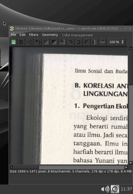The image size is (133, 194).
Task: Click the scanned line 'yang berarti rumah'
Action: (x=101, y=127)
